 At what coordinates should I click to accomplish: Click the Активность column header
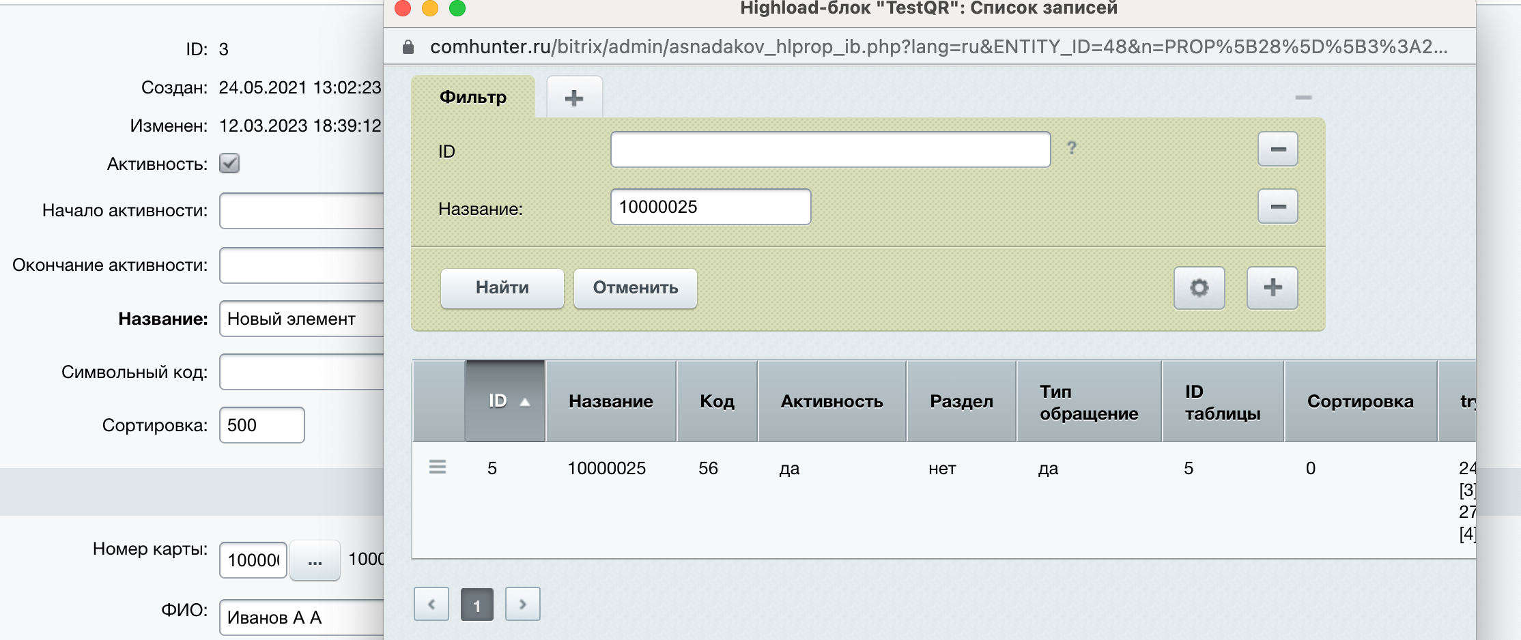tap(831, 401)
